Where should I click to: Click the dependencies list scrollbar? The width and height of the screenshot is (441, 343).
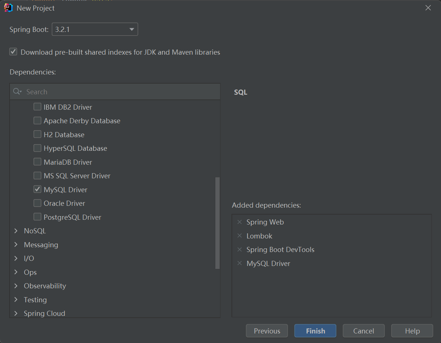point(218,223)
